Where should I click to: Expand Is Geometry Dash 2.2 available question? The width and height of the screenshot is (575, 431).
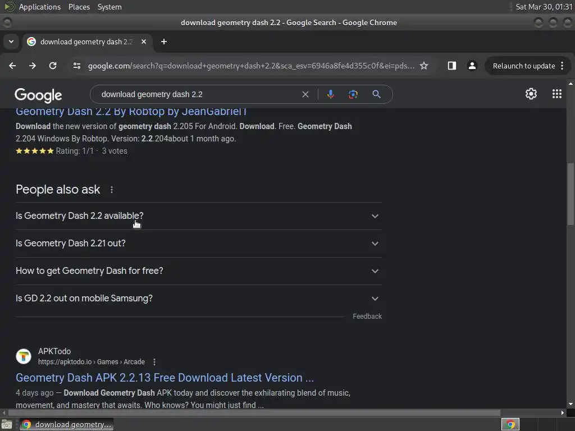click(198, 216)
